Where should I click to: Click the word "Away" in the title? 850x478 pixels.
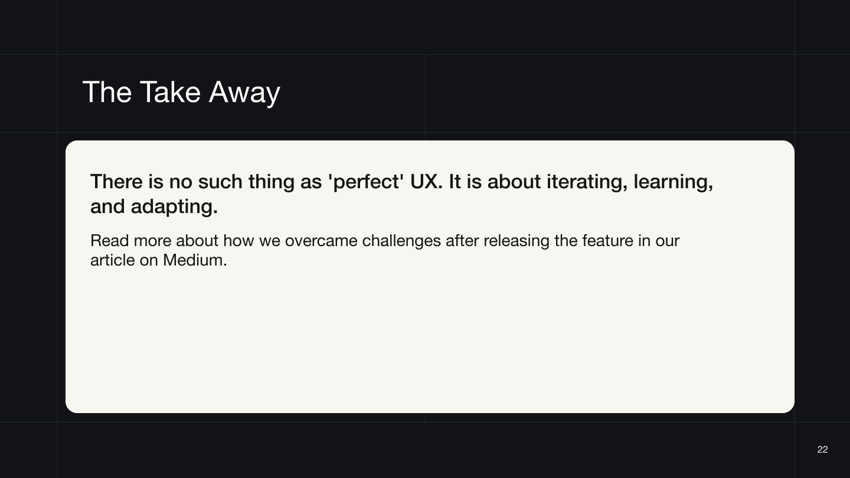tap(244, 93)
